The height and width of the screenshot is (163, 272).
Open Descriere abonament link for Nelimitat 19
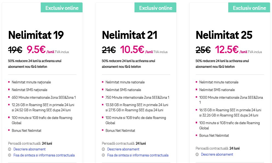30,149
